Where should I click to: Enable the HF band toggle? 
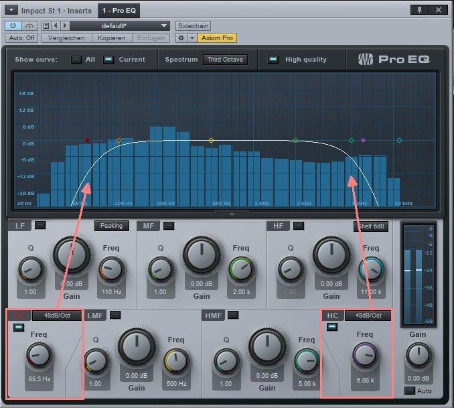pos(299,226)
